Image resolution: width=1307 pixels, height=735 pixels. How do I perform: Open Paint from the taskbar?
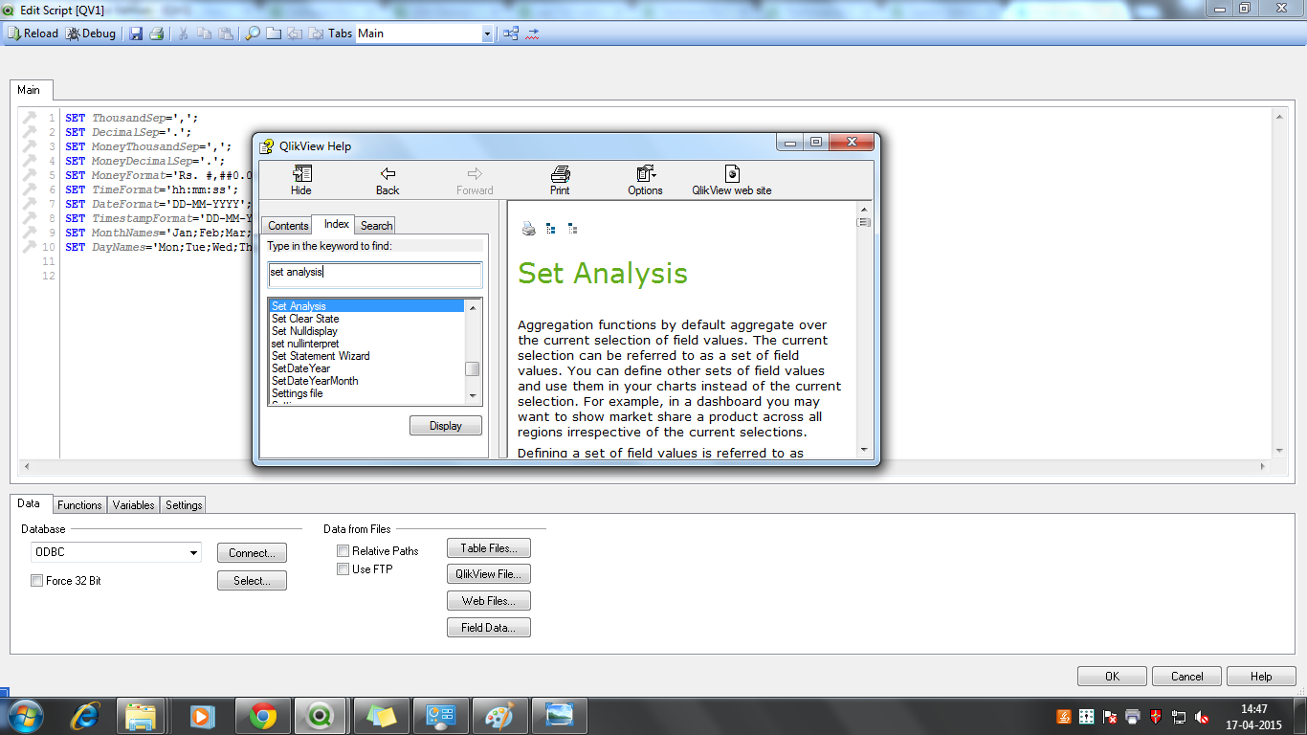(x=499, y=716)
